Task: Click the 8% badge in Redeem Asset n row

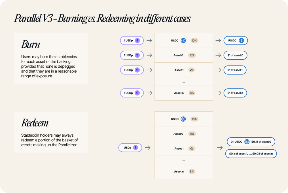Action: 192,171
